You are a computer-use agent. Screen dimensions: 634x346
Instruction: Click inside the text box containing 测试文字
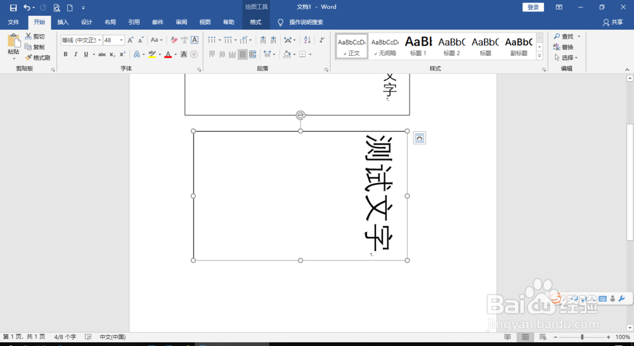click(300, 196)
